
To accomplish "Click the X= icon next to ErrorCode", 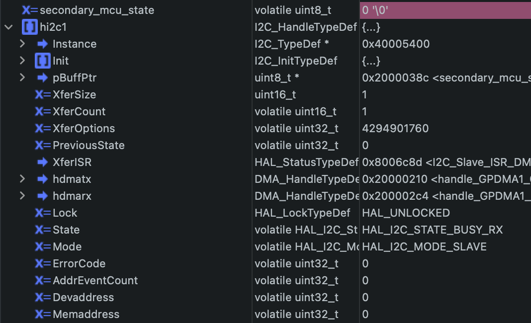I will pyautogui.click(x=42, y=263).
